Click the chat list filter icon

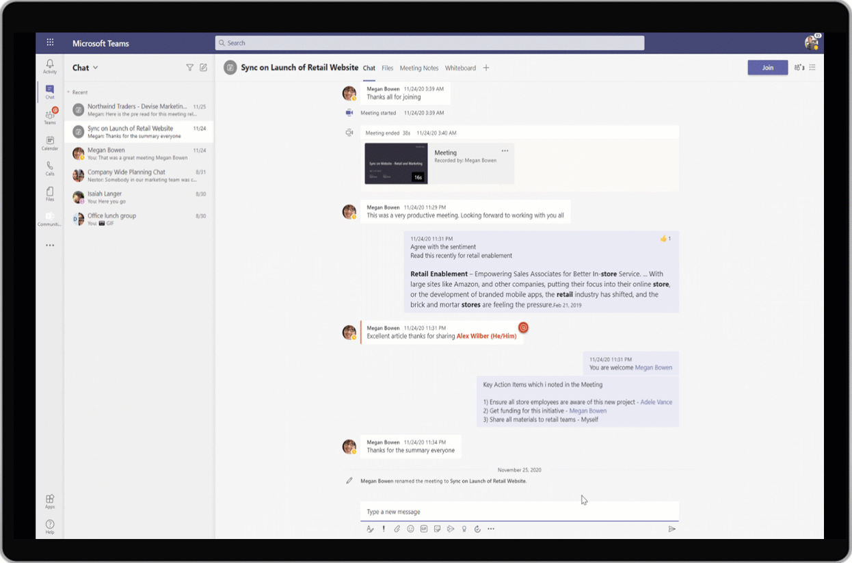(x=190, y=68)
